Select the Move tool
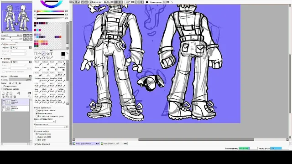 [36, 58]
